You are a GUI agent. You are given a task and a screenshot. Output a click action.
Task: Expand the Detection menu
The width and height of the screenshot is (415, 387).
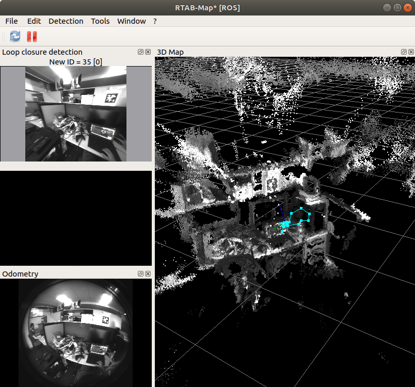(x=66, y=21)
